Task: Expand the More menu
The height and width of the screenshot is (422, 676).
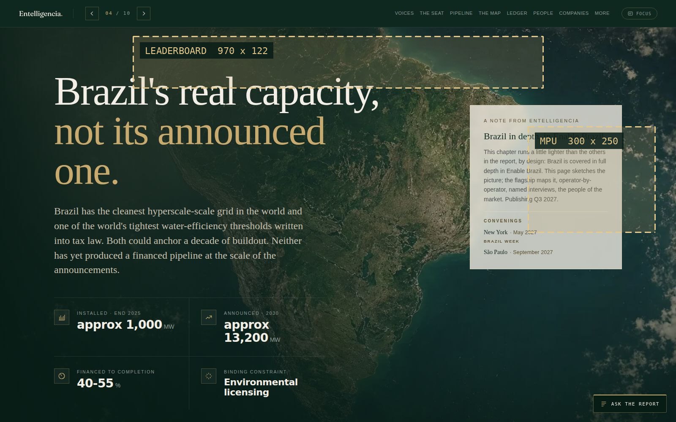Action: coord(602,14)
